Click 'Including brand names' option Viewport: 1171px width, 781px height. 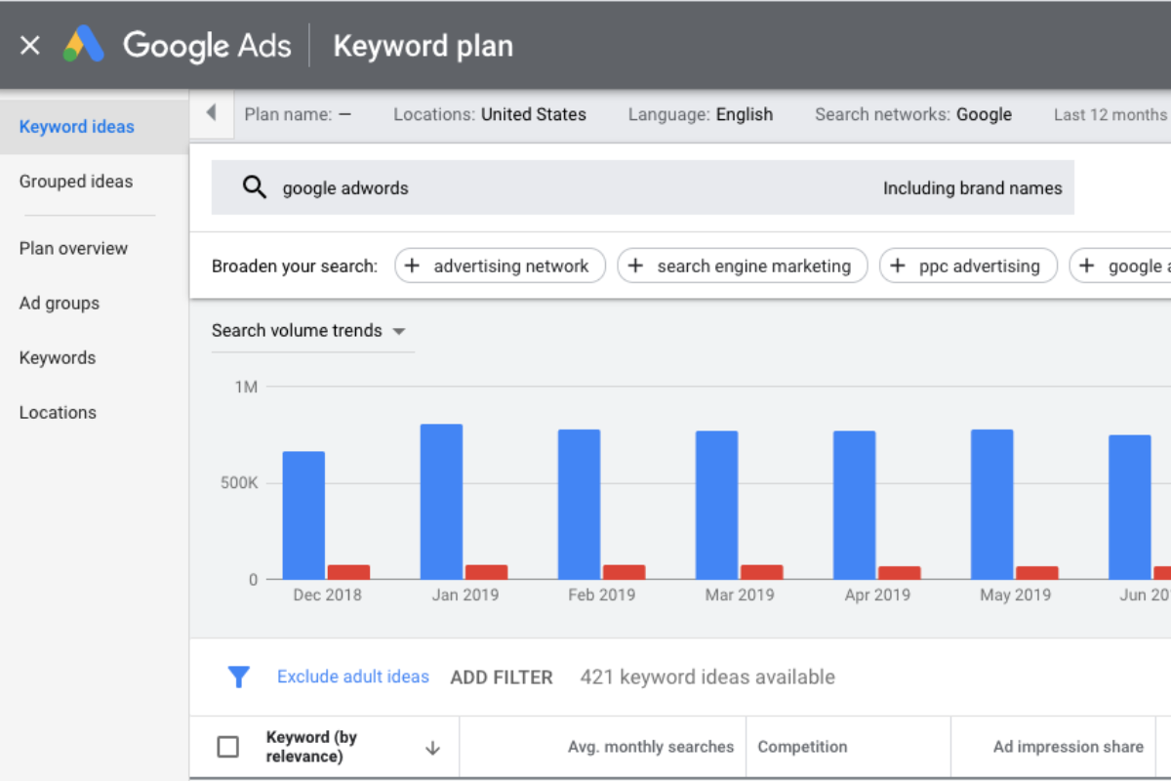973,188
